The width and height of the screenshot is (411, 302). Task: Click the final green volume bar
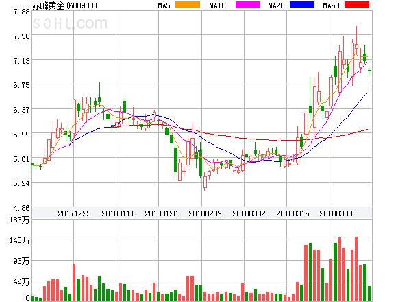(369, 293)
